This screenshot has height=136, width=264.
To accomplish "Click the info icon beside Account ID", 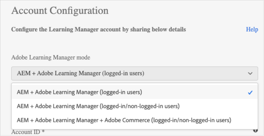I will tap(256, 131).
